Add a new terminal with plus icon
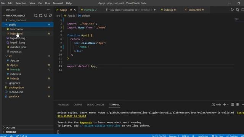244x137 pixels. click(224, 105)
